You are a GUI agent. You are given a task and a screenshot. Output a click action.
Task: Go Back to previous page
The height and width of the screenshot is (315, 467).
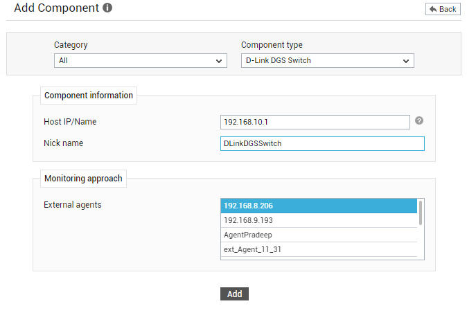click(x=443, y=9)
